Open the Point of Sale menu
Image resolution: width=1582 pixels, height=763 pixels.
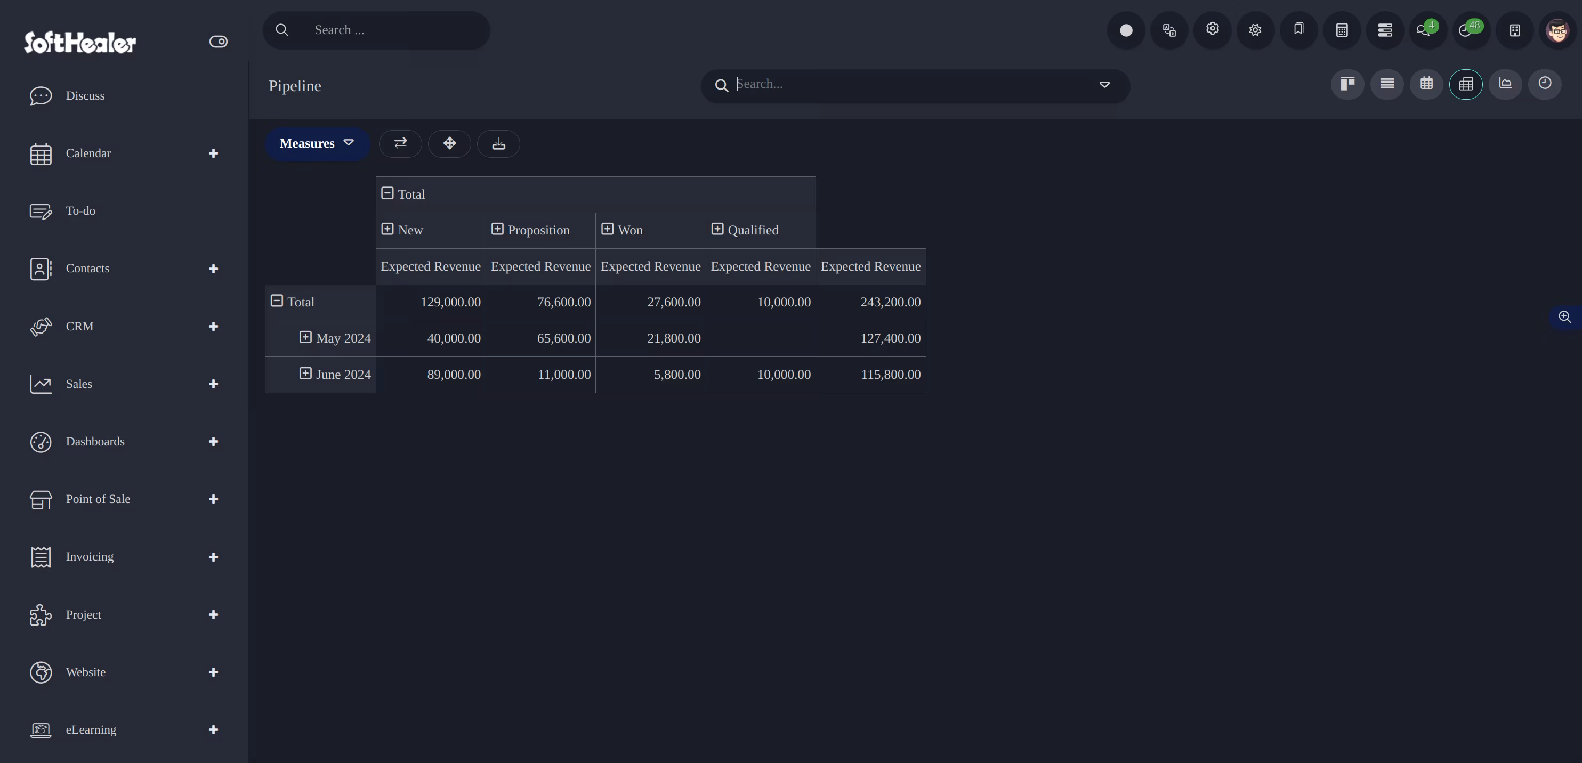98,499
